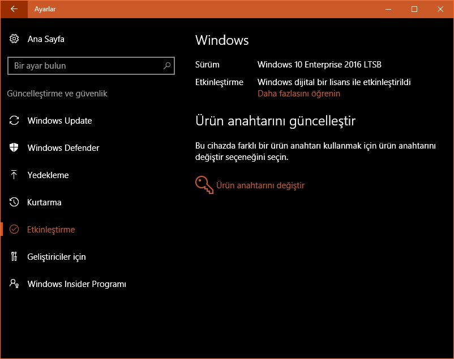Screen dimensions: 454x359
Task: Click Ürün anahtarını değiştir link
Action: [x=260, y=185]
